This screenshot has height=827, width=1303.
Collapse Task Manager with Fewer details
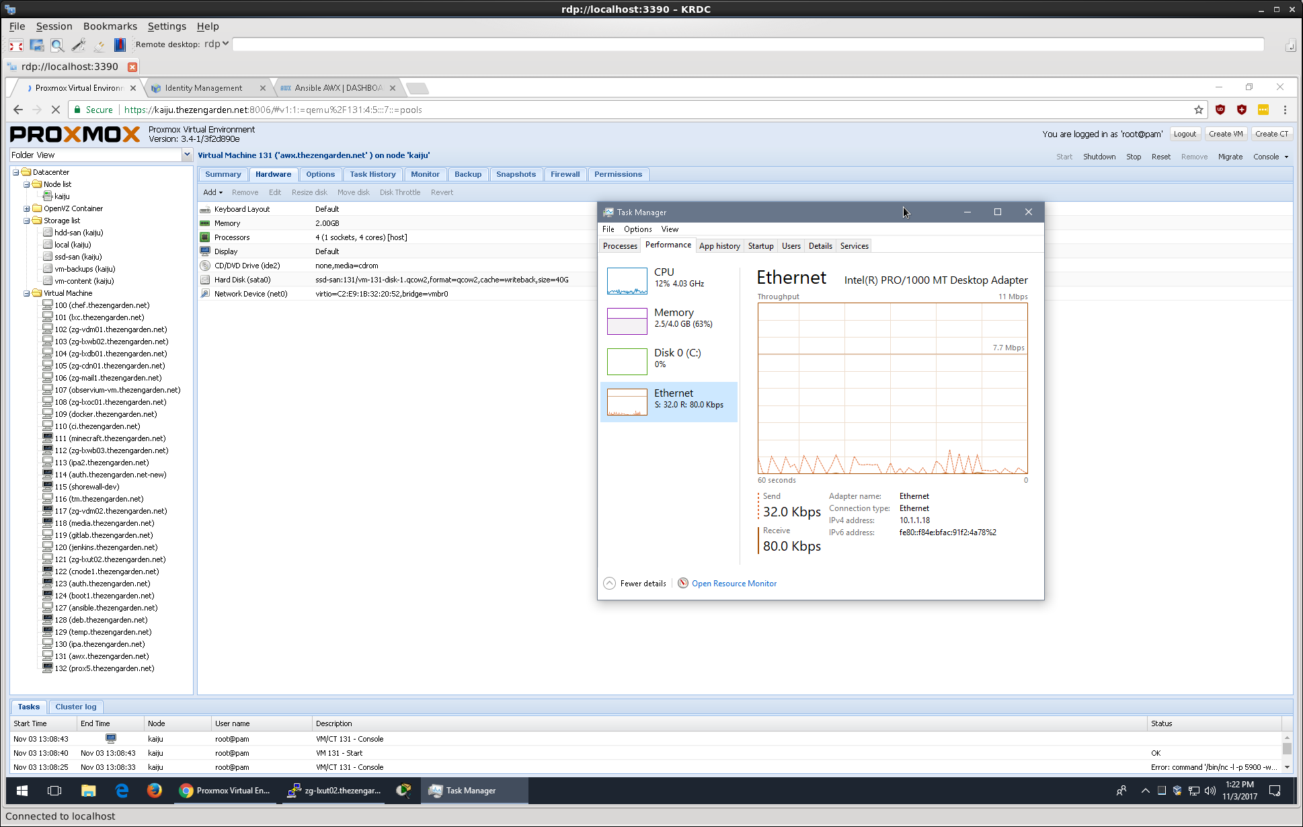click(x=635, y=584)
